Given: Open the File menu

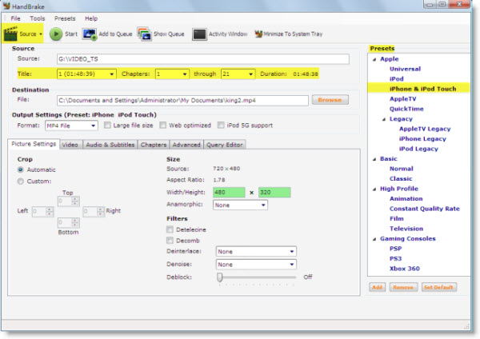Looking at the screenshot, I should pyautogui.click(x=15, y=18).
